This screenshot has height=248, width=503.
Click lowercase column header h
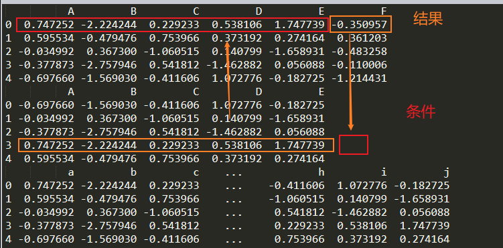(x=321, y=173)
